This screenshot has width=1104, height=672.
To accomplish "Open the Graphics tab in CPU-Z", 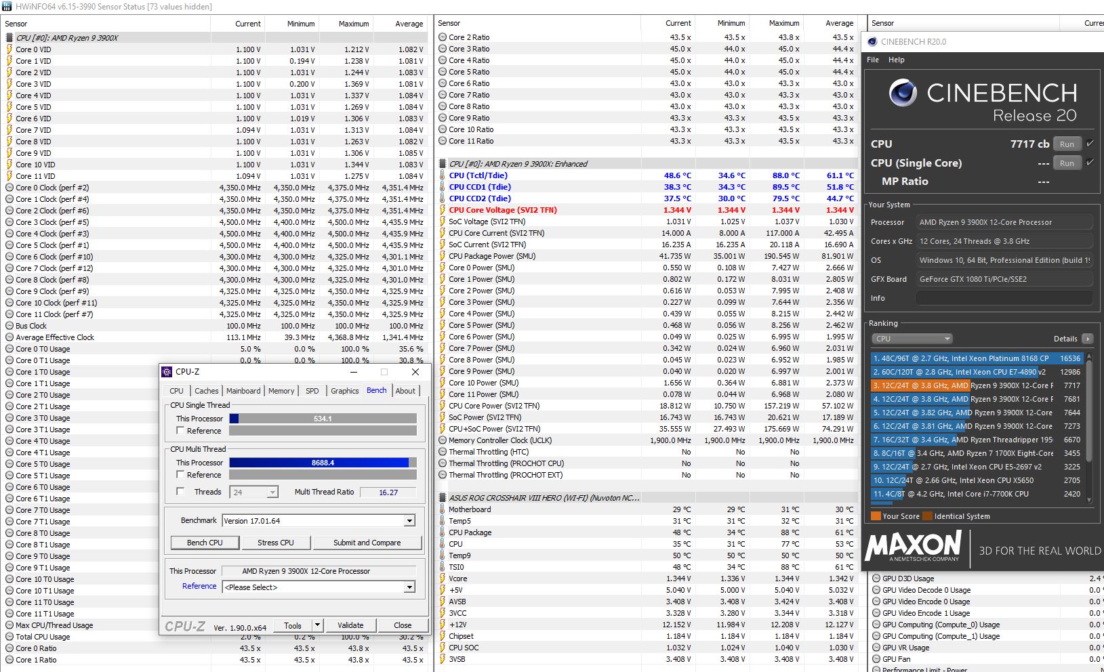I will [345, 391].
